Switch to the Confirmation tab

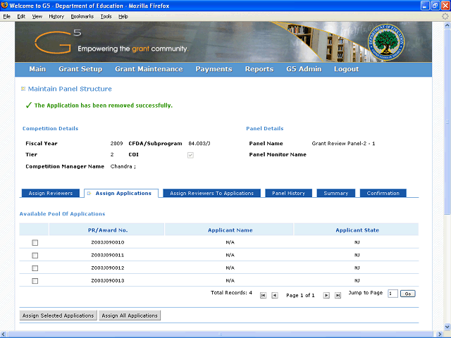tap(383, 193)
